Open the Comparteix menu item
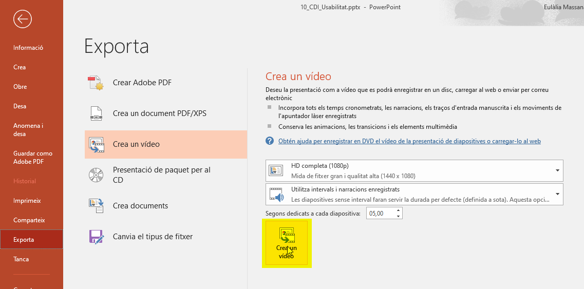The height and width of the screenshot is (289, 584). point(29,220)
